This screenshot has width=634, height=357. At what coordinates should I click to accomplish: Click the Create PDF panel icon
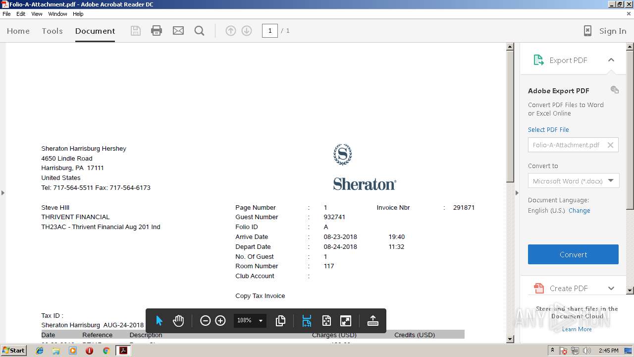(538, 288)
